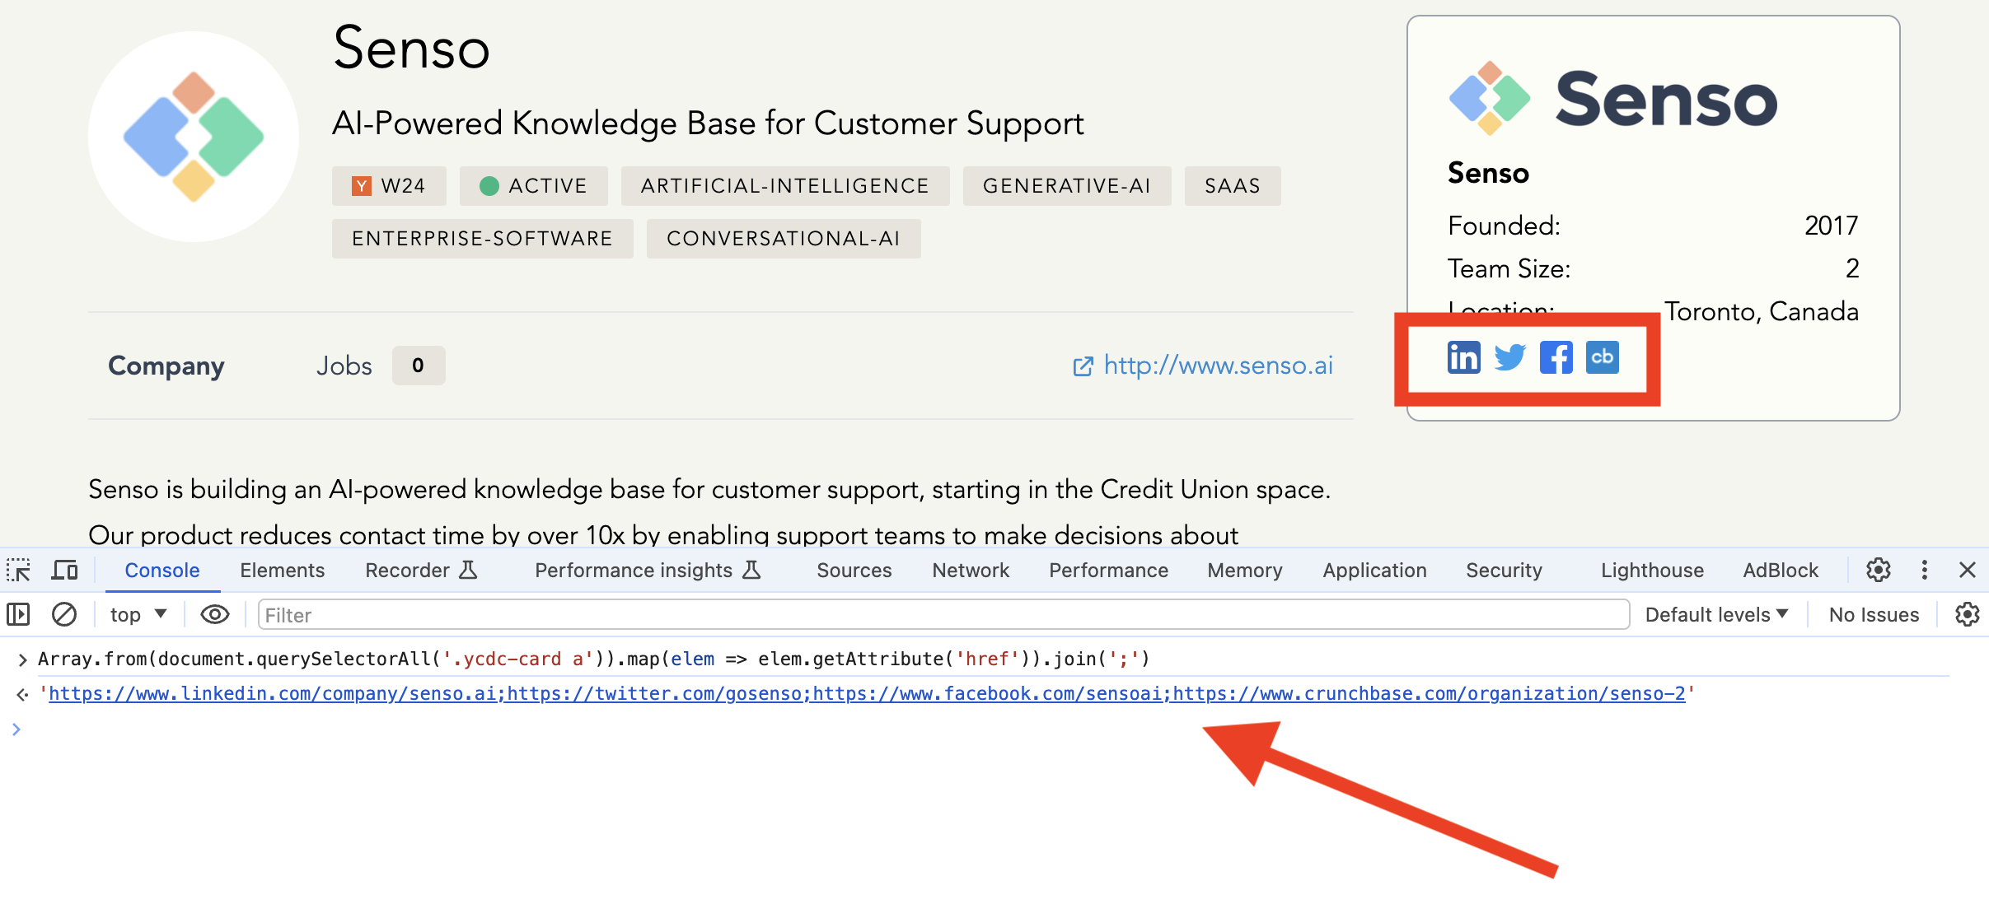Switch to the Elements tab

[282, 570]
